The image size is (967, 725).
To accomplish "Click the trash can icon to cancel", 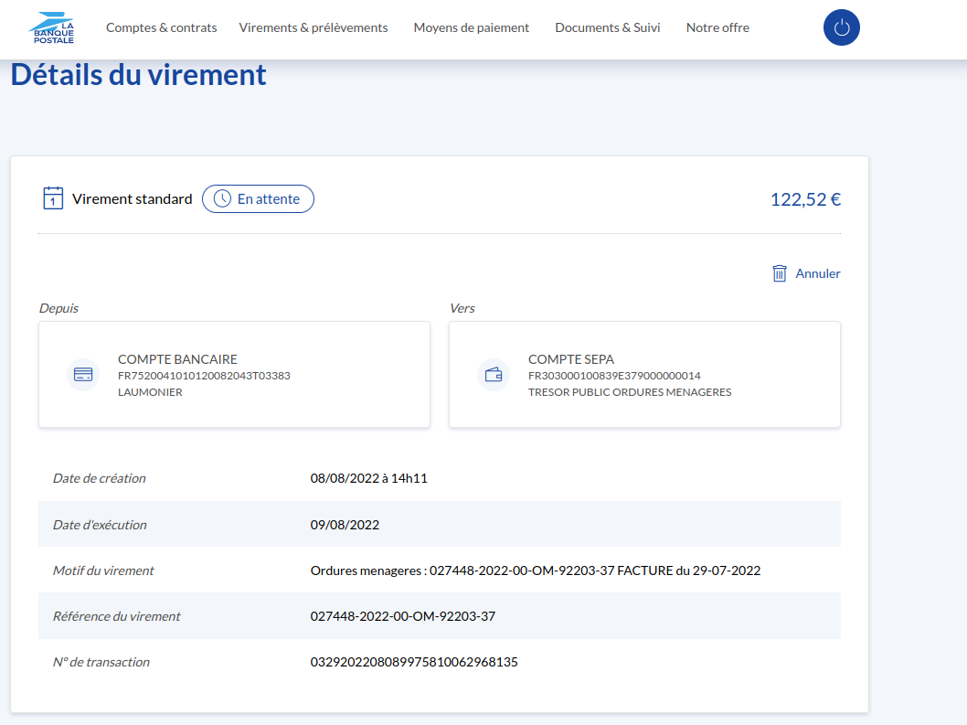I will pos(780,273).
